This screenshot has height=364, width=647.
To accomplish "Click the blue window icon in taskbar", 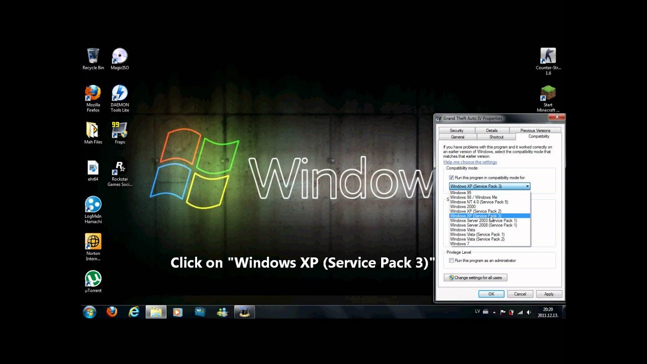I will point(200,312).
